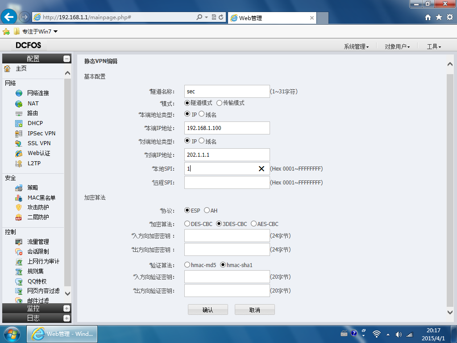Select ESP protocol radio button
Viewport: 457px width, 343px height.
[187, 210]
